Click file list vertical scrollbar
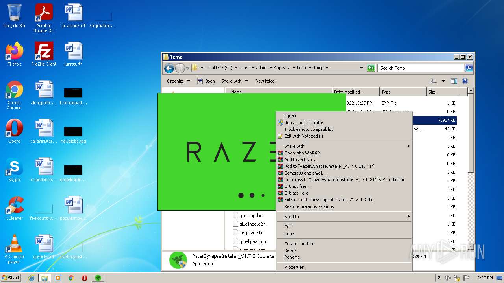Image resolution: width=504 pixels, height=283 pixels. click(x=471, y=169)
